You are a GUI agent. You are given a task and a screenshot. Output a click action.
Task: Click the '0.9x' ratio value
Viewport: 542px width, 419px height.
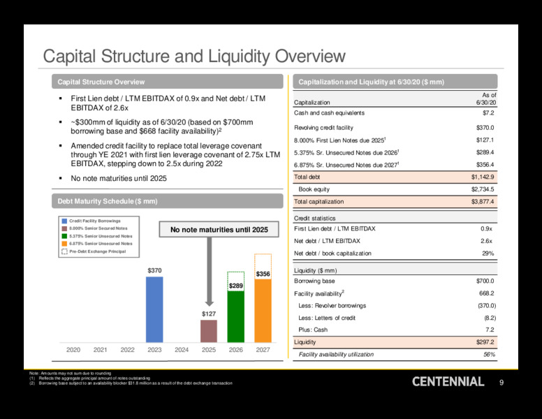[487, 228]
